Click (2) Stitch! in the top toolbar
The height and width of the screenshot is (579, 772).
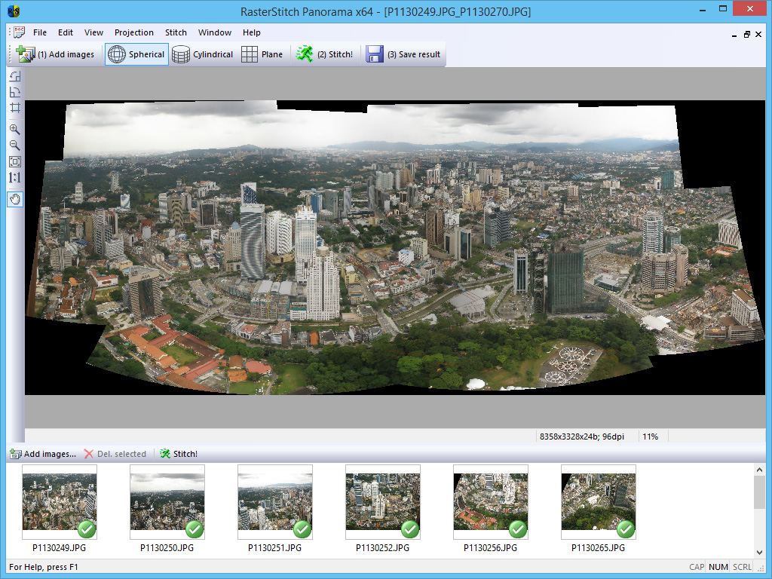pos(324,54)
